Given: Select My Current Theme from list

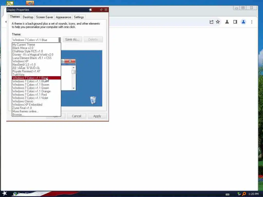Looking at the screenshot, I should coord(36,45).
